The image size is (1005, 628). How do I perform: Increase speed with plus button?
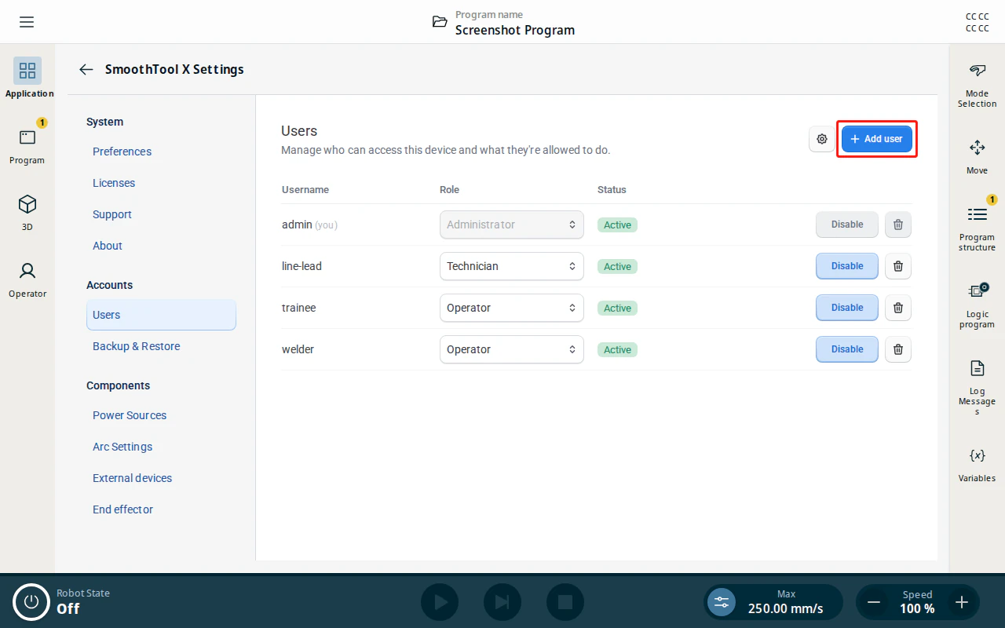point(962,602)
